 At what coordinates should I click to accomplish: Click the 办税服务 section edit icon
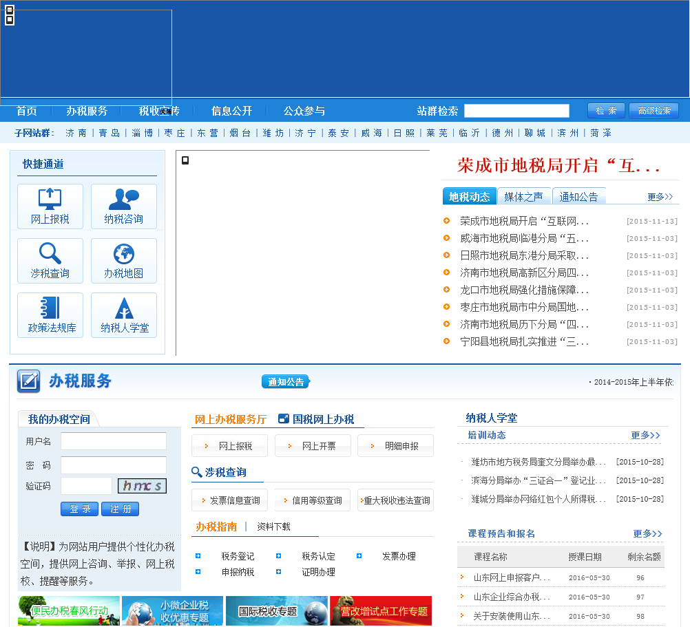(29, 381)
